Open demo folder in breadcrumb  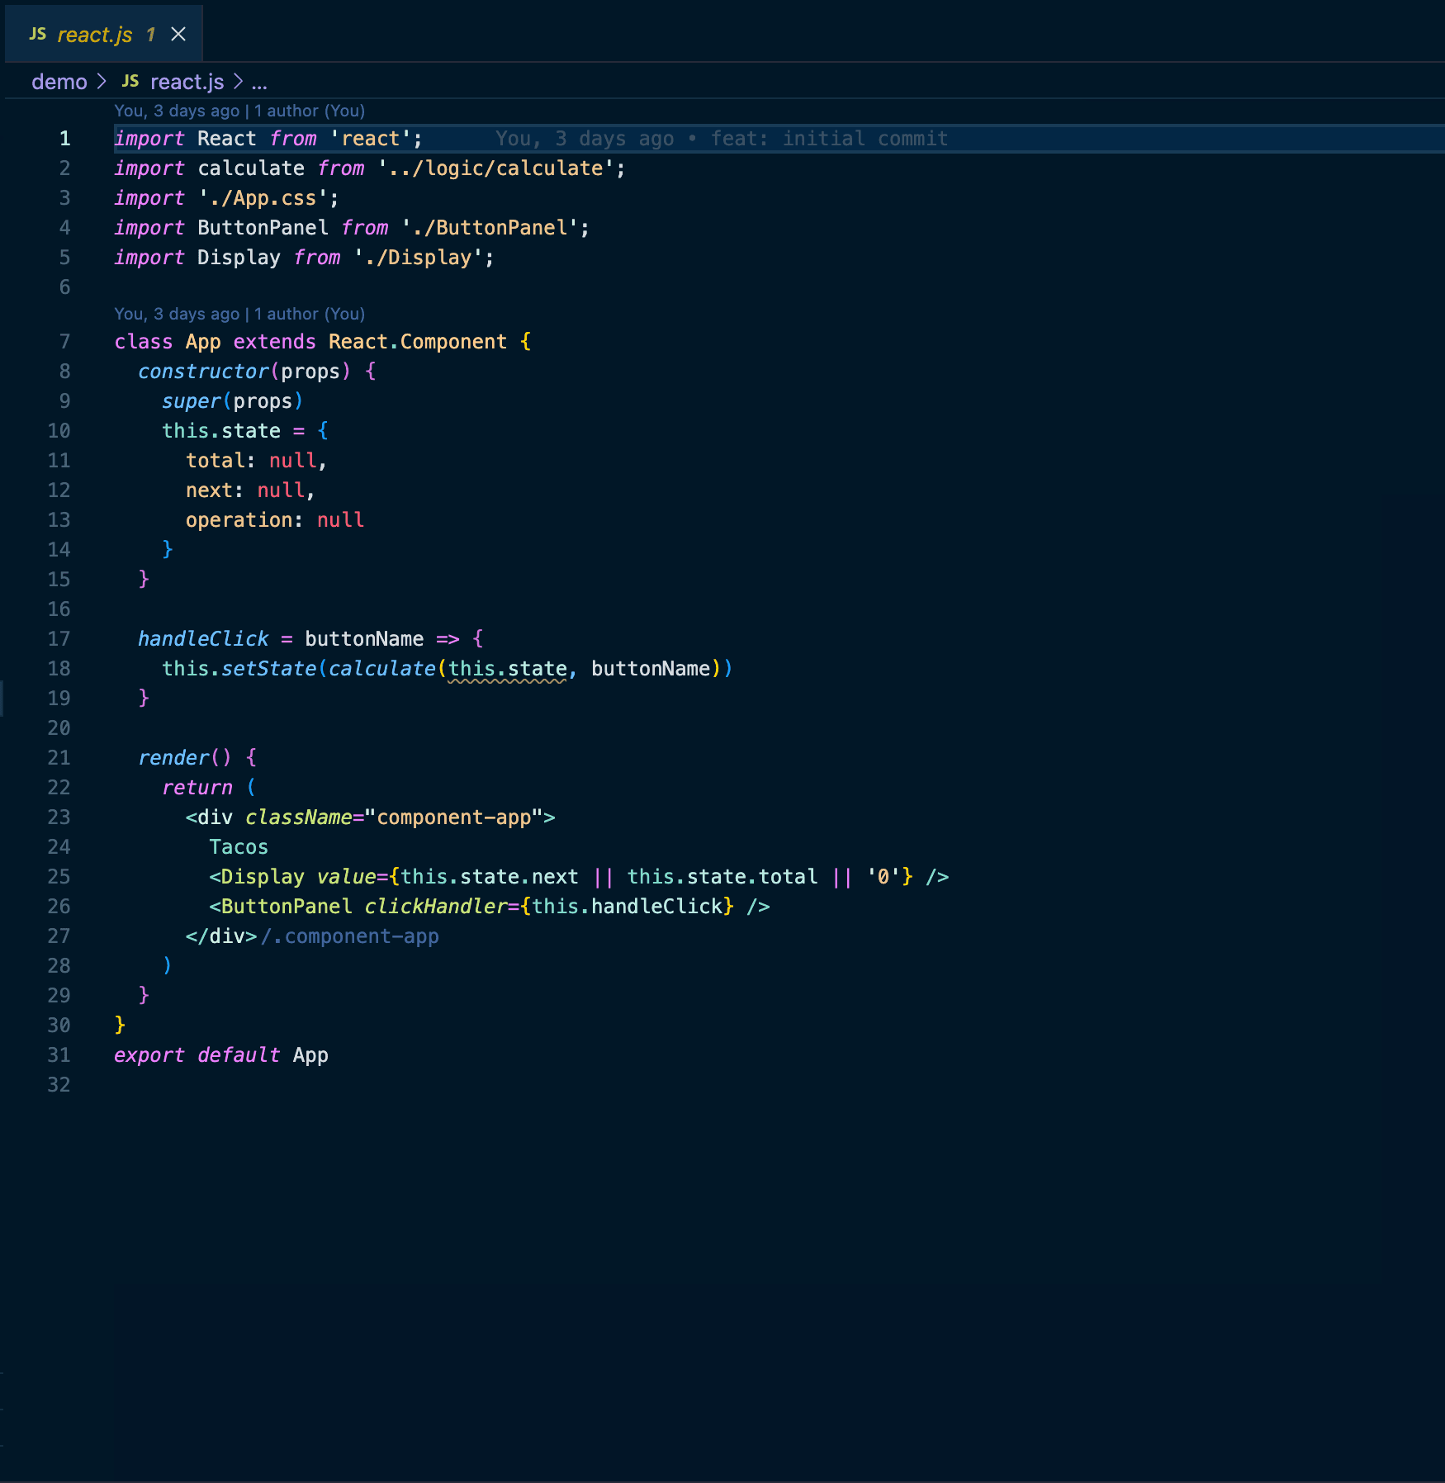point(59,82)
